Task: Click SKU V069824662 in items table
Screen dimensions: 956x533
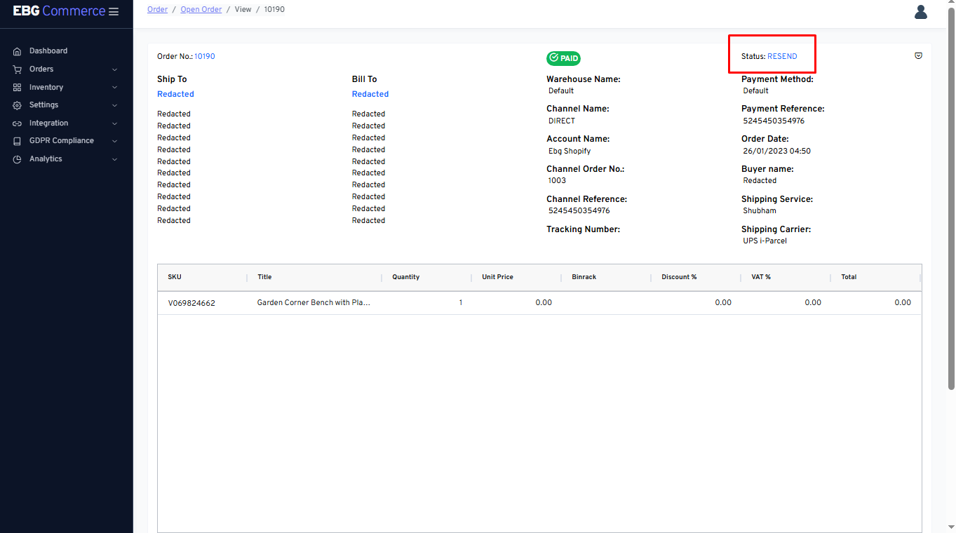Action: click(192, 302)
